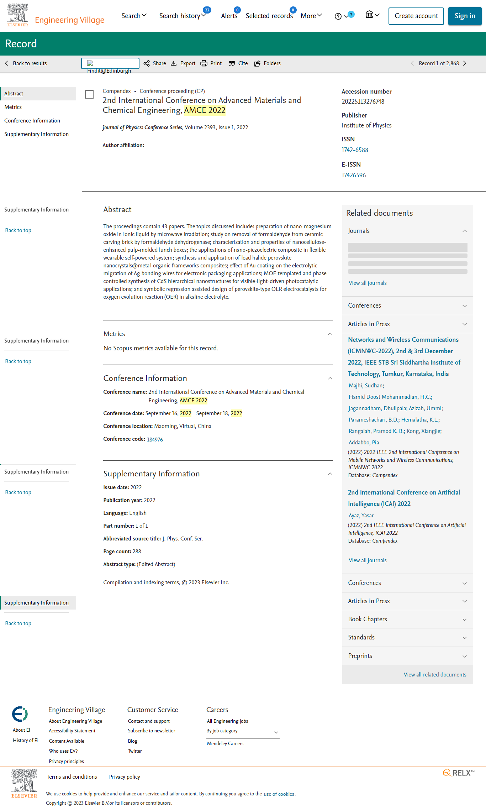The width and height of the screenshot is (486, 810).
Task: Collapse the Metrics section
Action: [x=330, y=334]
